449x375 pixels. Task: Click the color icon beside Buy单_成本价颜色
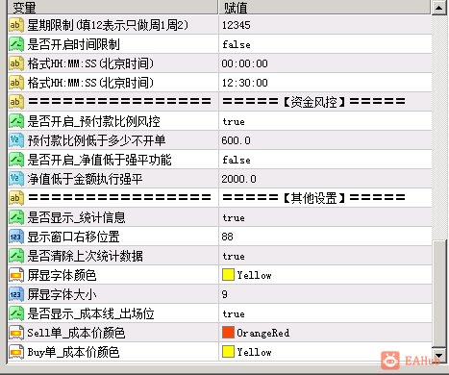(16, 352)
